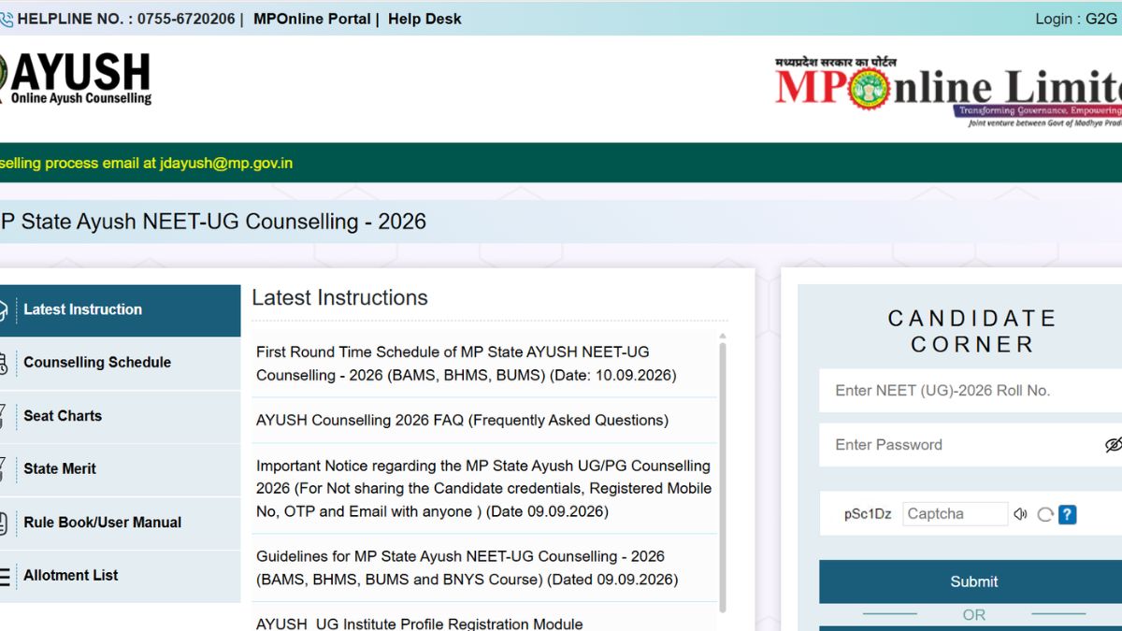Switch to the Seat Charts tab

tap(120, 416)
